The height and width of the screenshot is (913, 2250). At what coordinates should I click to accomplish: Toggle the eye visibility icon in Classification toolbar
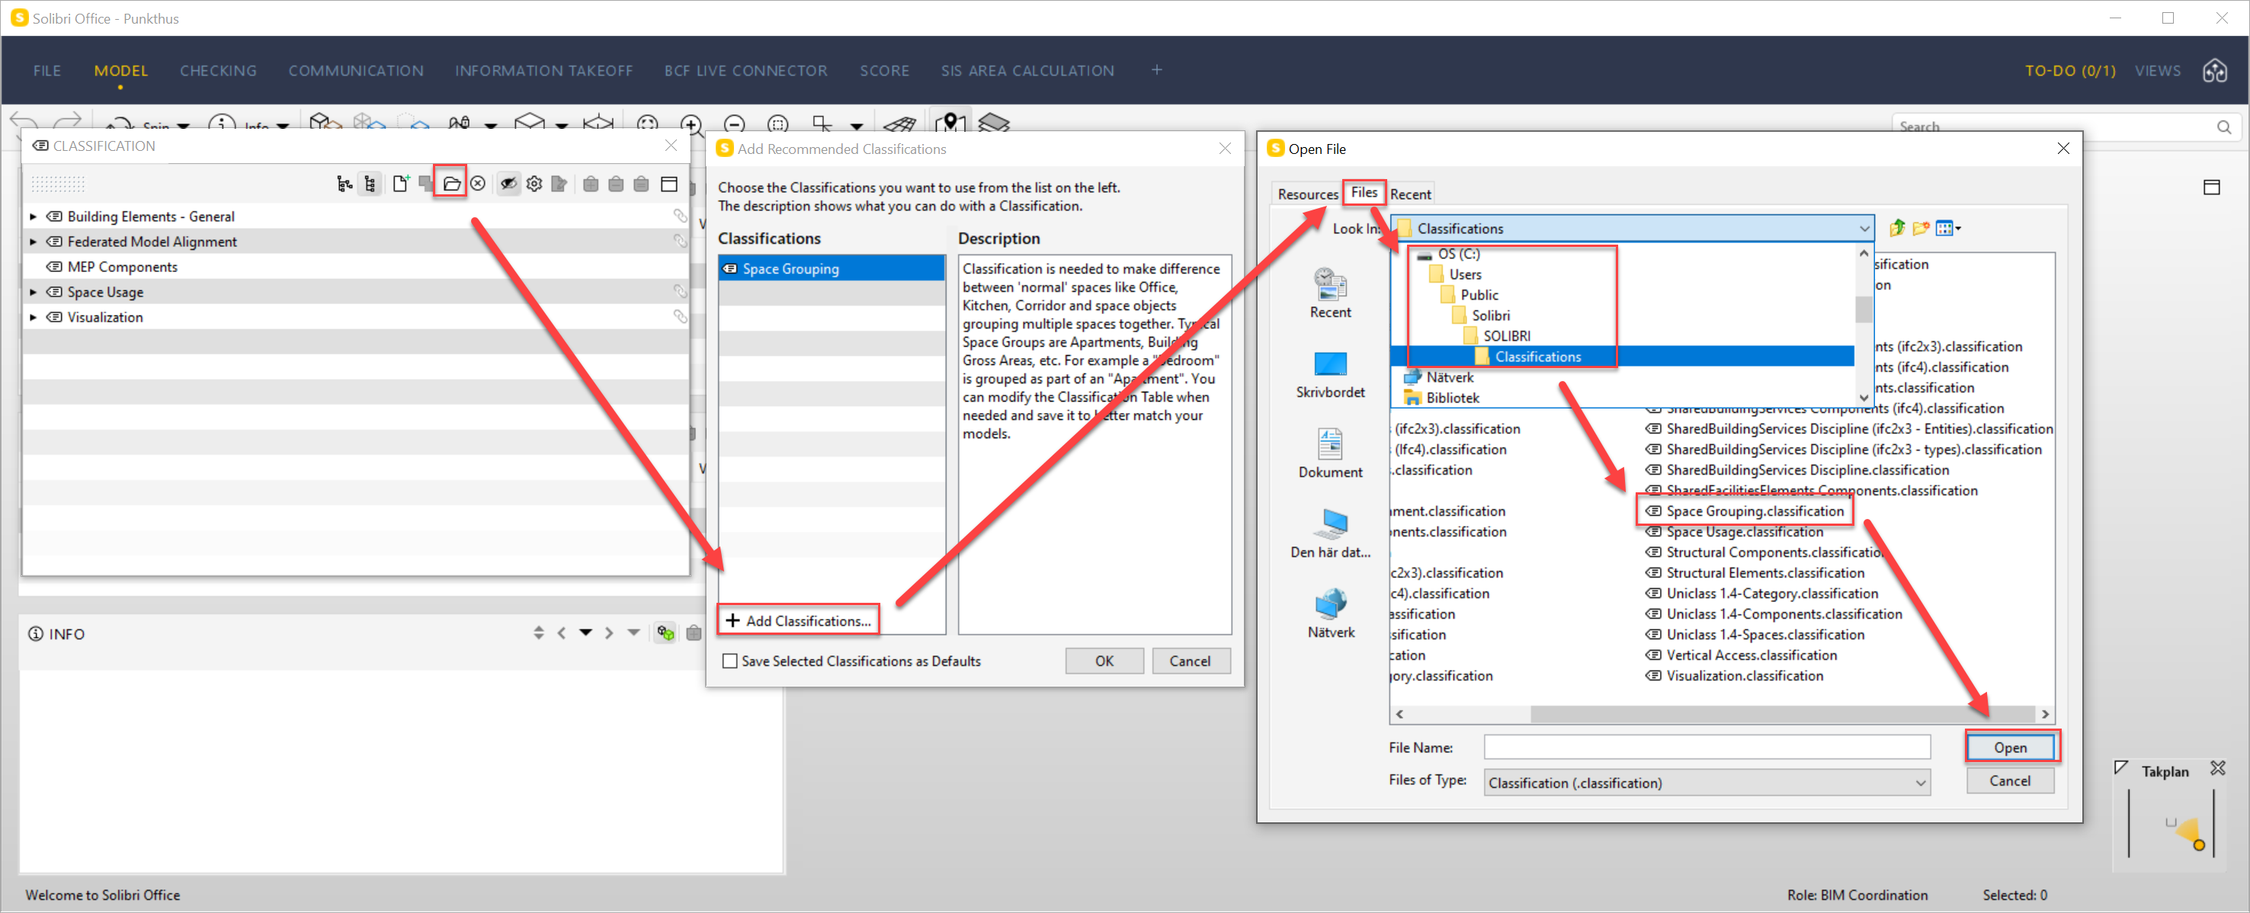tap(508, 184)
